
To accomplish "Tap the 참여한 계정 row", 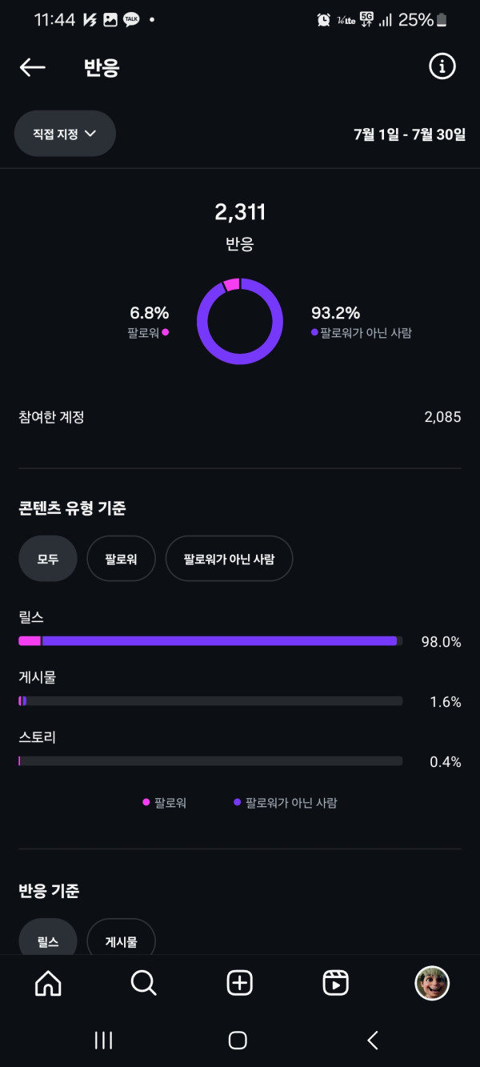I will [x=240, y=417].
